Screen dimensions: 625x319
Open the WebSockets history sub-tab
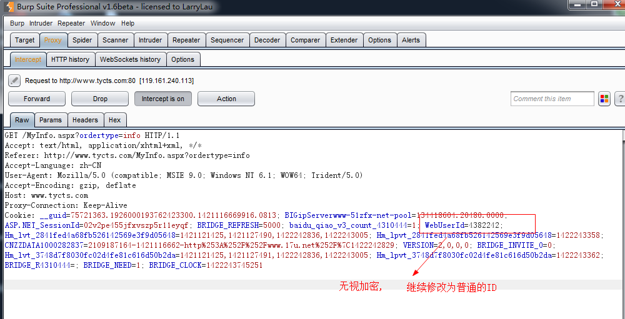131,59
